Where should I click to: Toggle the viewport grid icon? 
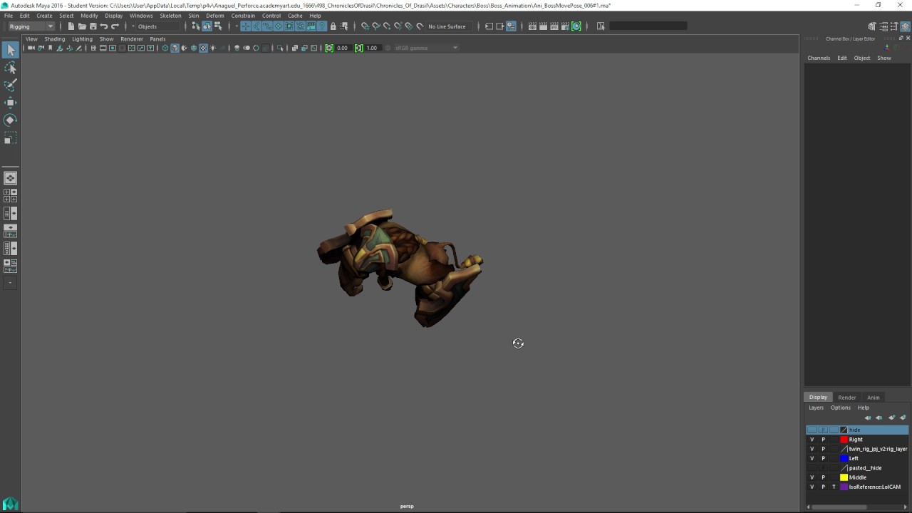pos(93,48)
